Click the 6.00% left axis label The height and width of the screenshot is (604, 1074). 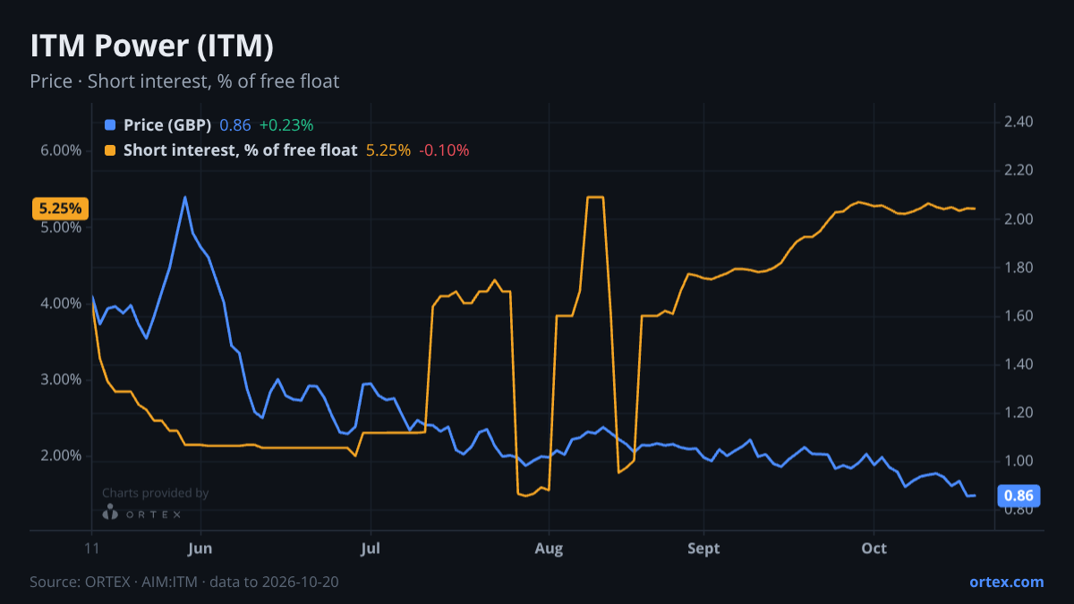(61, 150)
